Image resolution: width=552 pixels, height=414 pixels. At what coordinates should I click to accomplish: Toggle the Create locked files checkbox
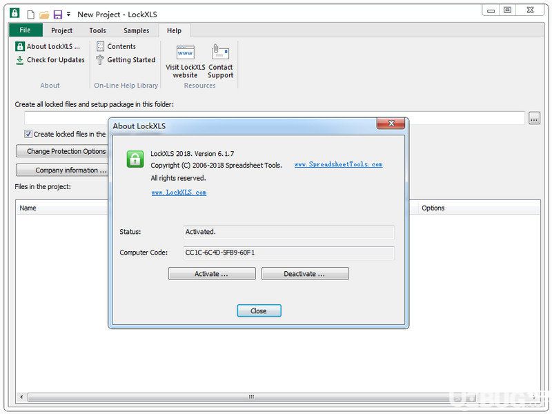[28, 134]
